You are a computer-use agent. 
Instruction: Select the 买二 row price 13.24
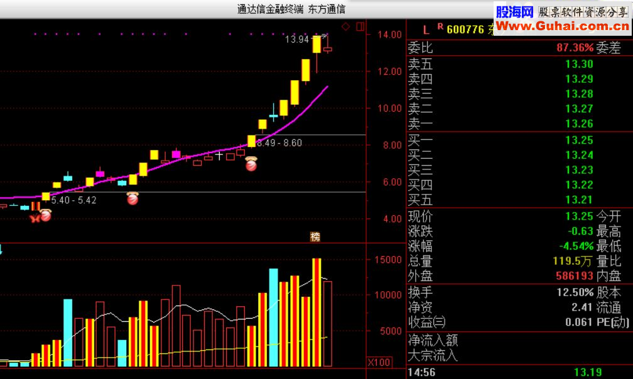click(579, 155)
